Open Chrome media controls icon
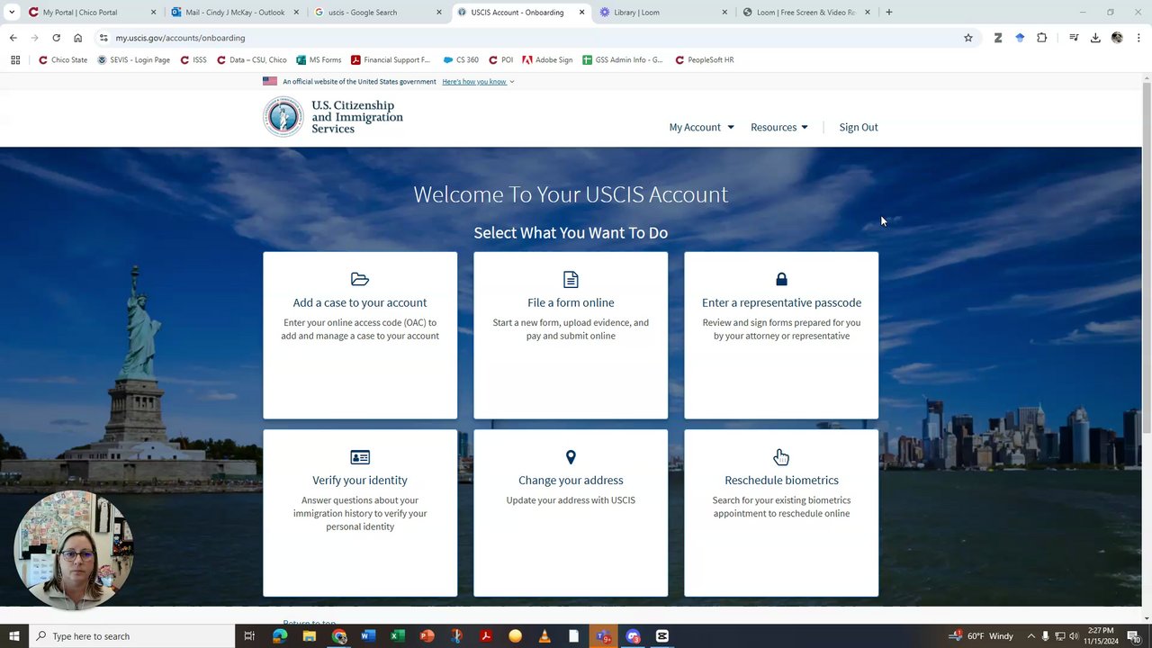1152x648 pixels. pos(1074,38)
